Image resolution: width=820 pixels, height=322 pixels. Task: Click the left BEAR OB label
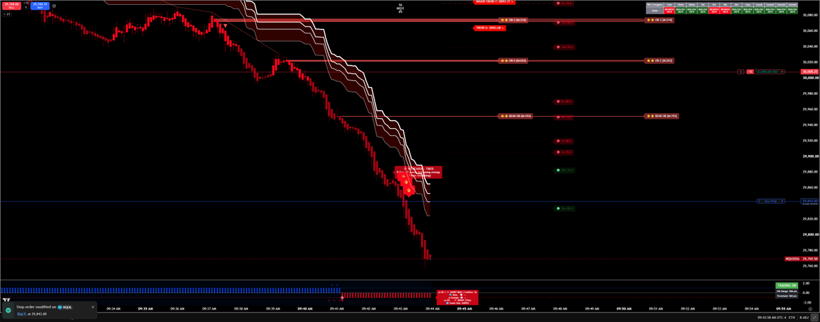(515, 116)
